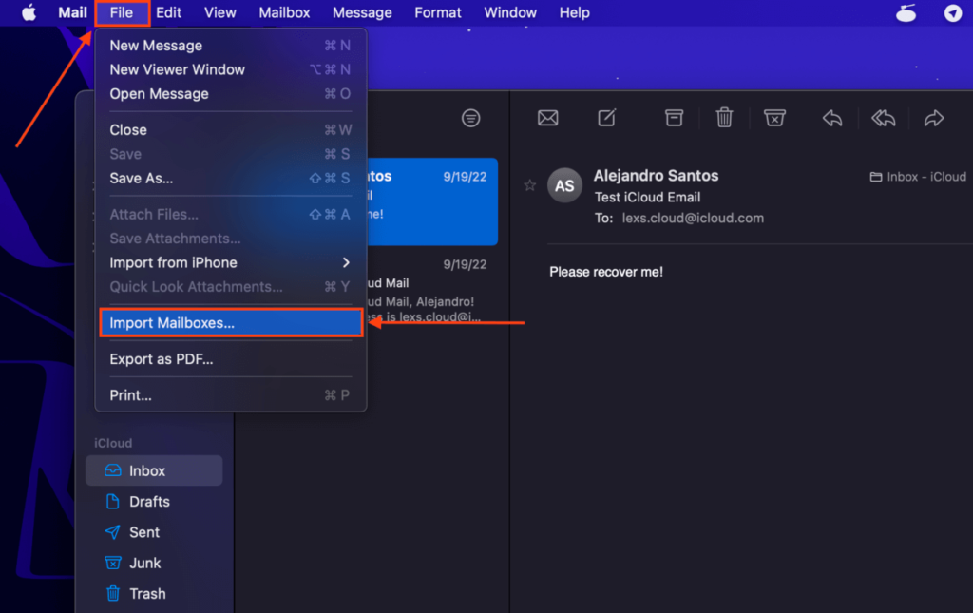This screenshot has height=613, width=973.
Task: Archive the selected email
Action: click(x=674, y=118)
